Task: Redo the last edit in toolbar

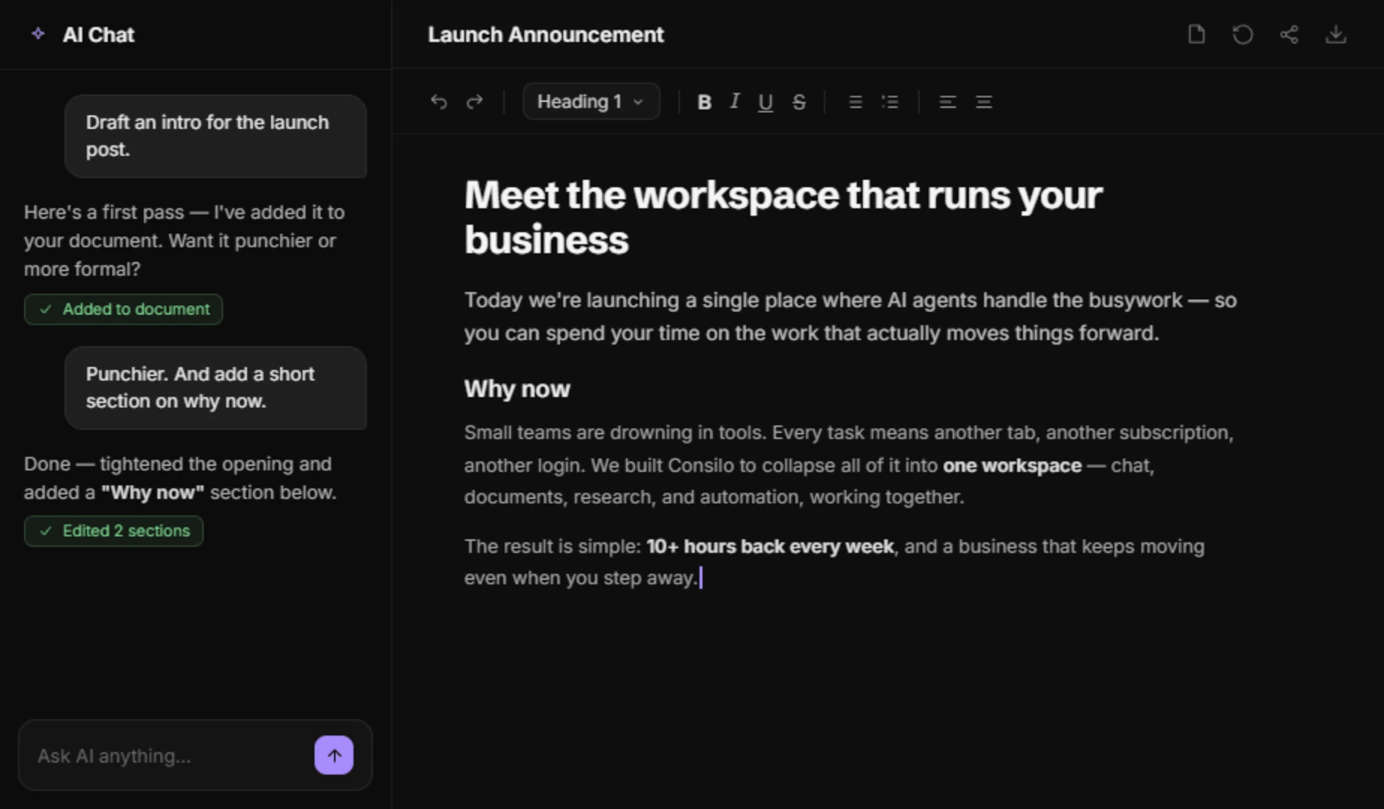Action: (475, 102)
